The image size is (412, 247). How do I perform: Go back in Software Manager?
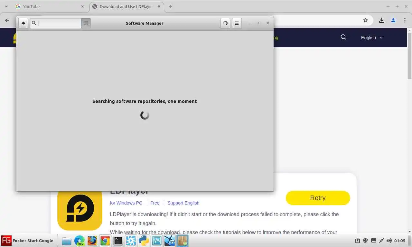pos(23,23)
